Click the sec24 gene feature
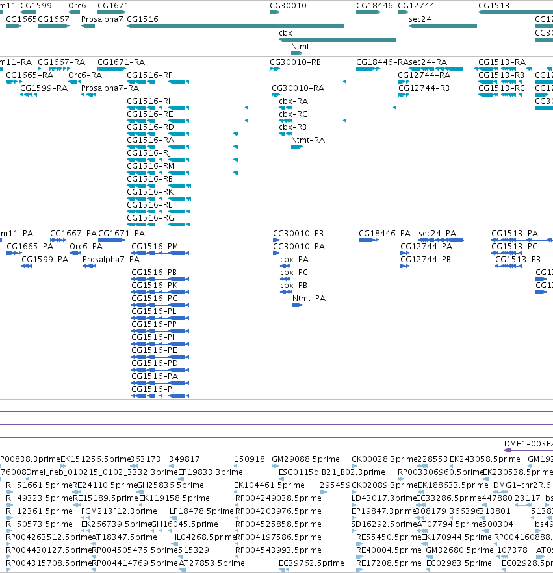 [443, 26]
